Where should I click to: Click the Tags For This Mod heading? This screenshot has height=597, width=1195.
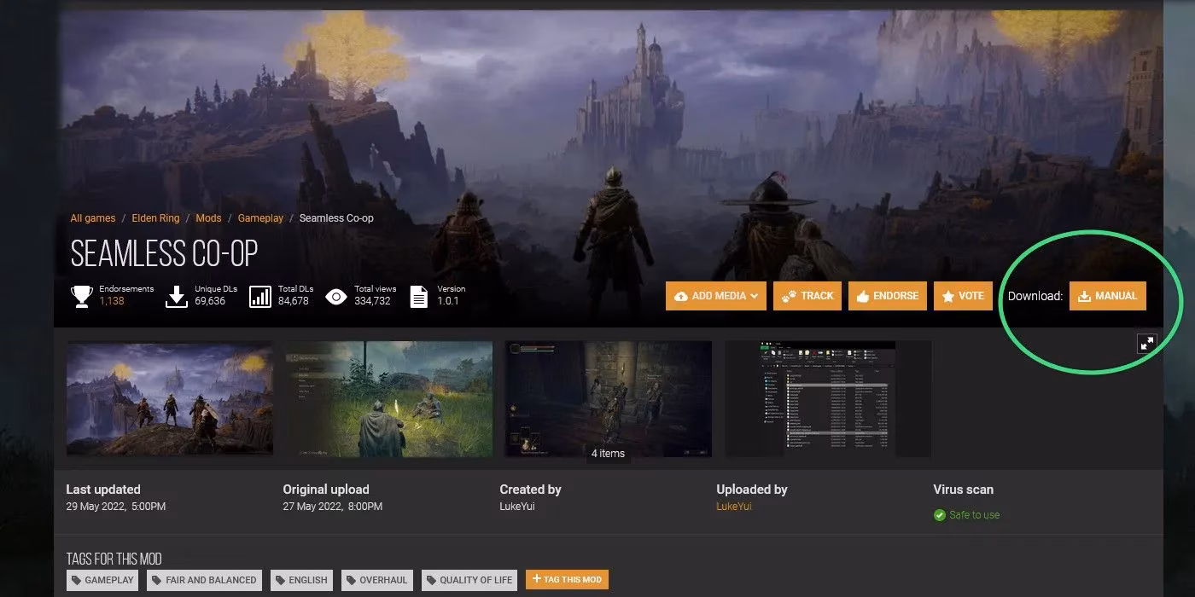(x=114, y=559)
